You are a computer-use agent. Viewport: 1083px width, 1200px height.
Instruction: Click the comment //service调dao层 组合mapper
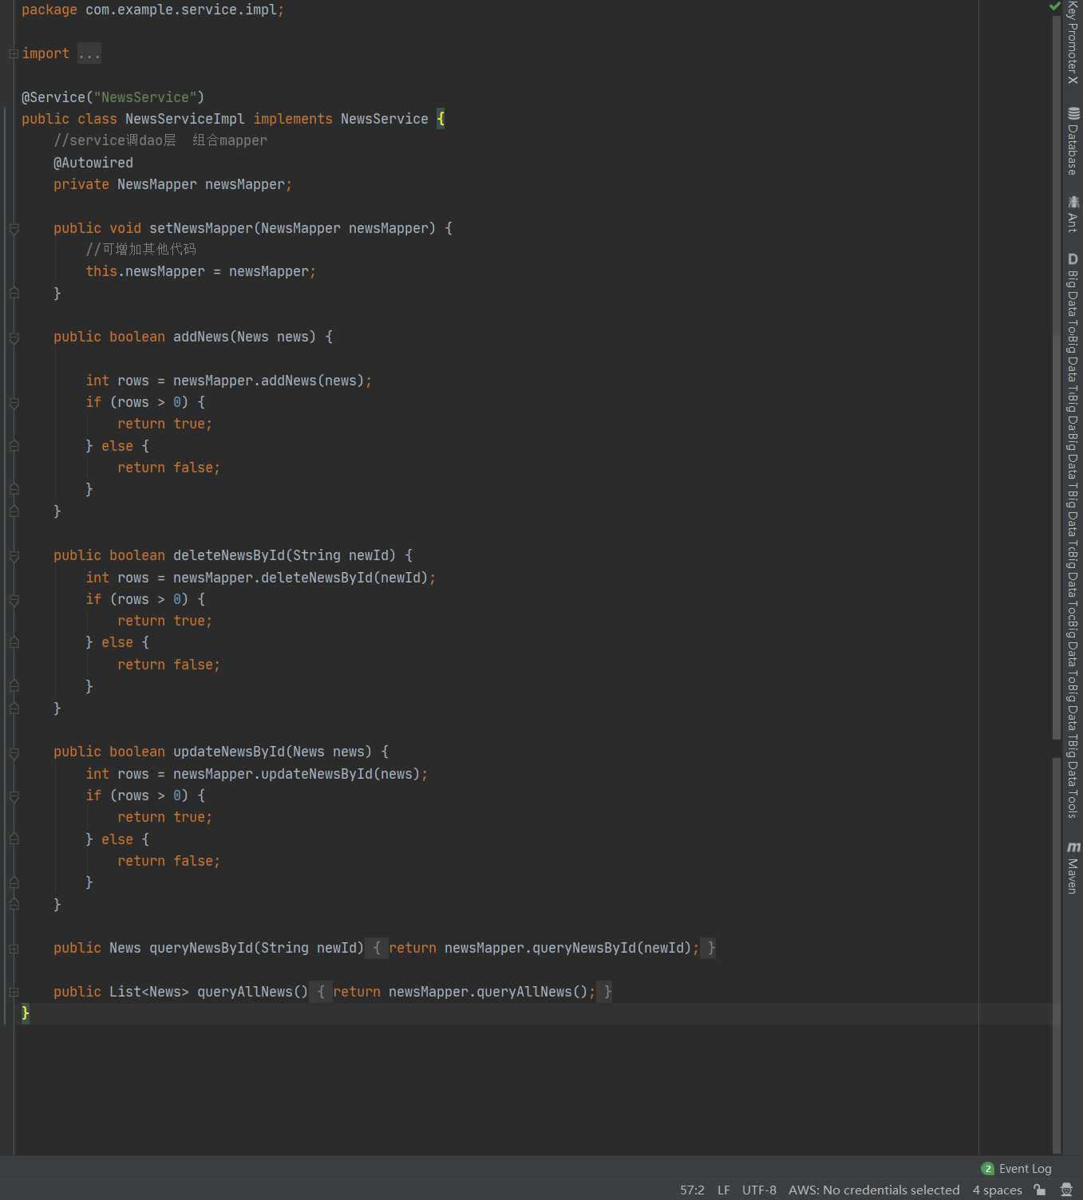pos(160,140)
